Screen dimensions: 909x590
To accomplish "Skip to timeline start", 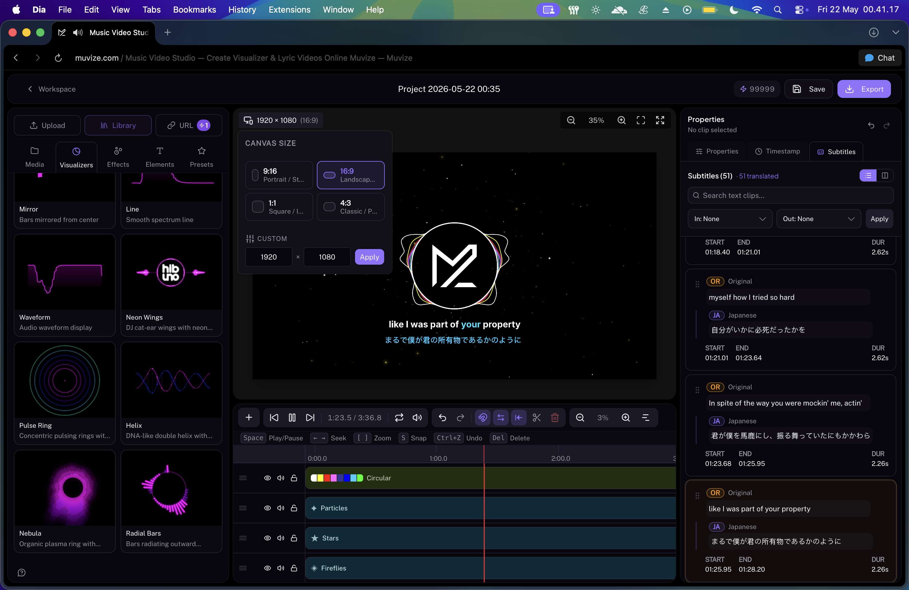I will pos(274,418).
